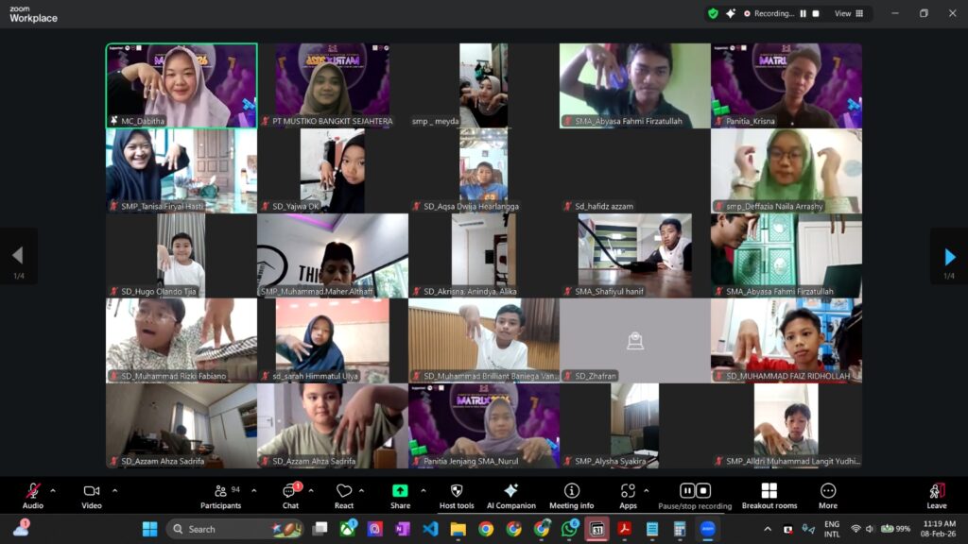This screenshot has width=968, height=544.
Task: Open the Participants list
Action: point(220,491)
